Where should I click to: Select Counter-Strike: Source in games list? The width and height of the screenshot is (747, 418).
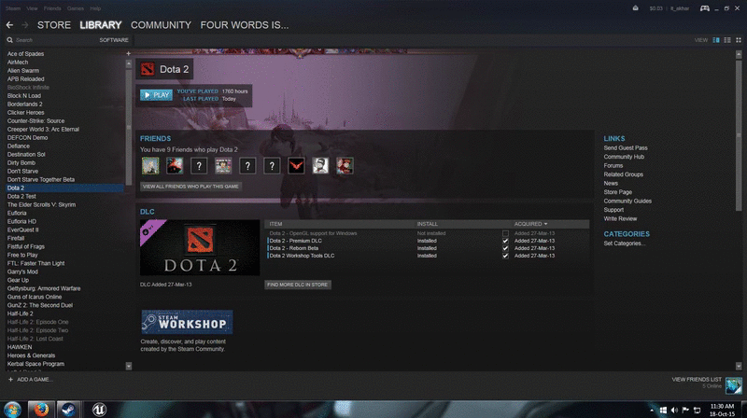click(35, 121)
